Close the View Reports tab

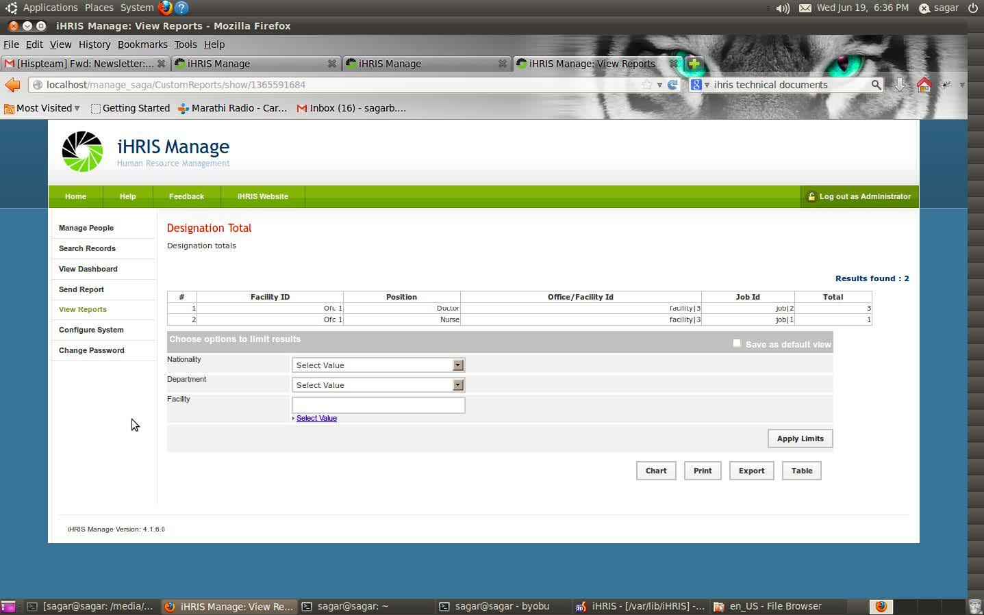tap(673, 64)
